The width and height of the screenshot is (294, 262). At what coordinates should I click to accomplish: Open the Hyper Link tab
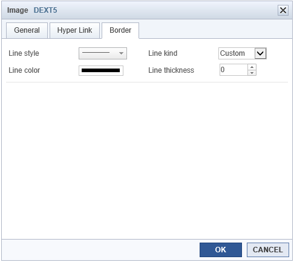[x=74, y=30]
